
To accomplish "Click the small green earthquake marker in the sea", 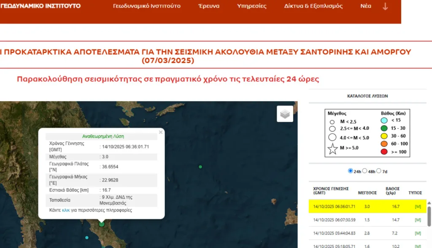I will point(200,167).
